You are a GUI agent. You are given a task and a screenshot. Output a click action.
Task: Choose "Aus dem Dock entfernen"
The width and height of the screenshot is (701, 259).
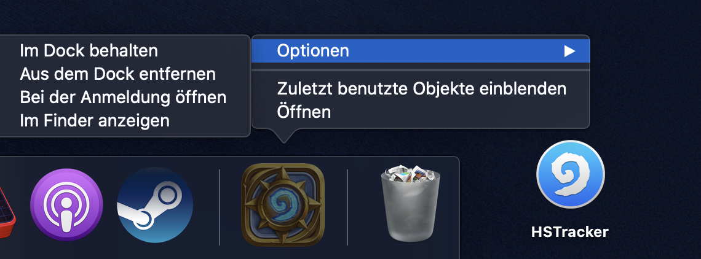117,74
